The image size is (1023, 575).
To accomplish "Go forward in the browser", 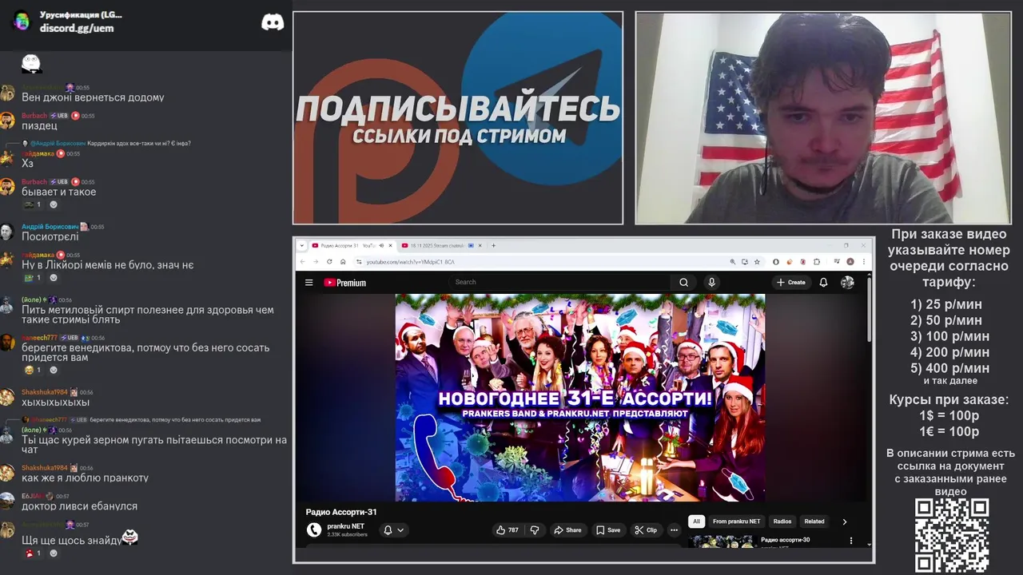I will click(316, 261).
